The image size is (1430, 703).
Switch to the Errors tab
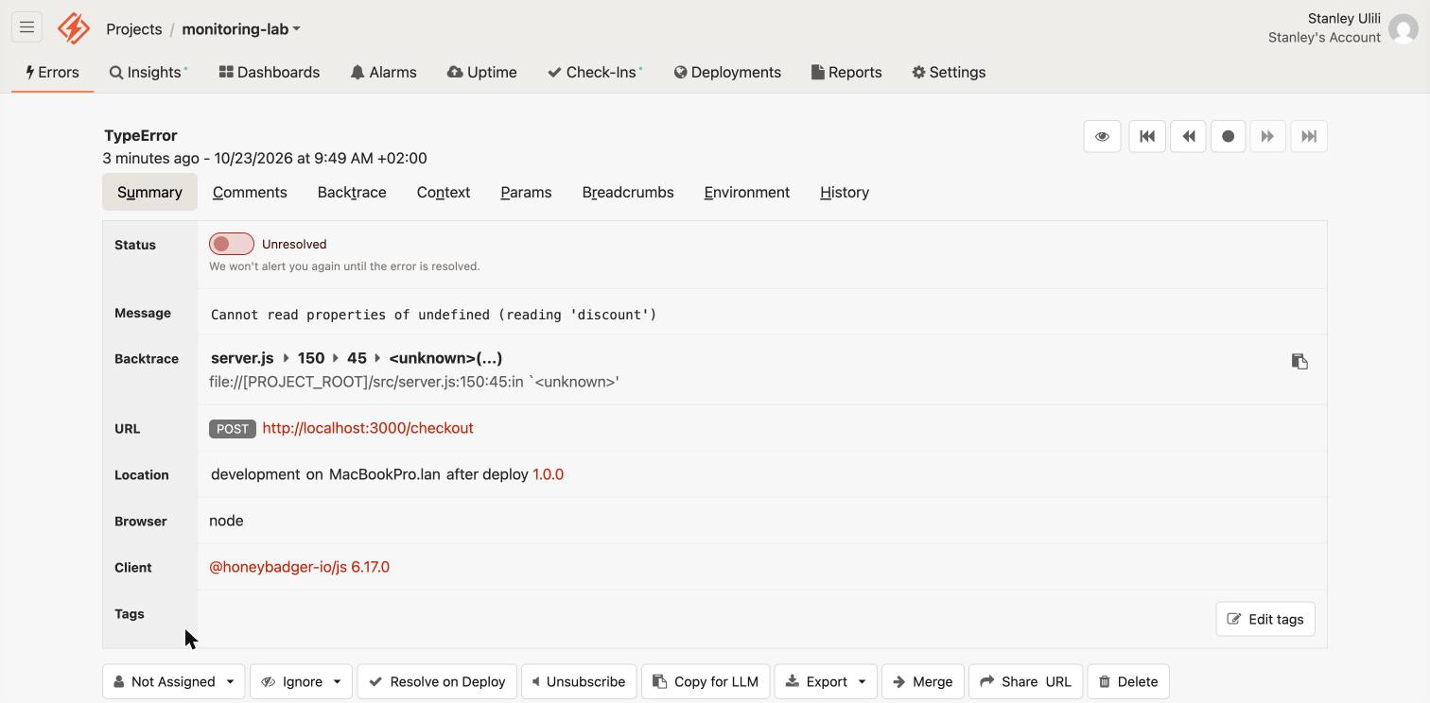pyautogui.click(x=52, y=72)
